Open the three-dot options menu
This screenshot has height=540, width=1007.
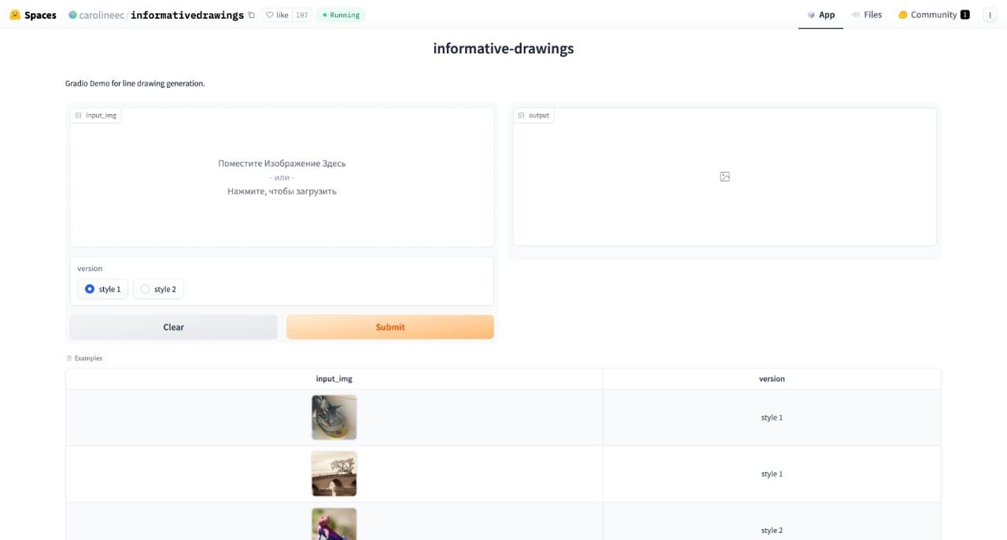(x=990, y=15)
